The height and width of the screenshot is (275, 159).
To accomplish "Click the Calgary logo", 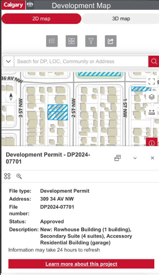I will click(x=13, y=5).
